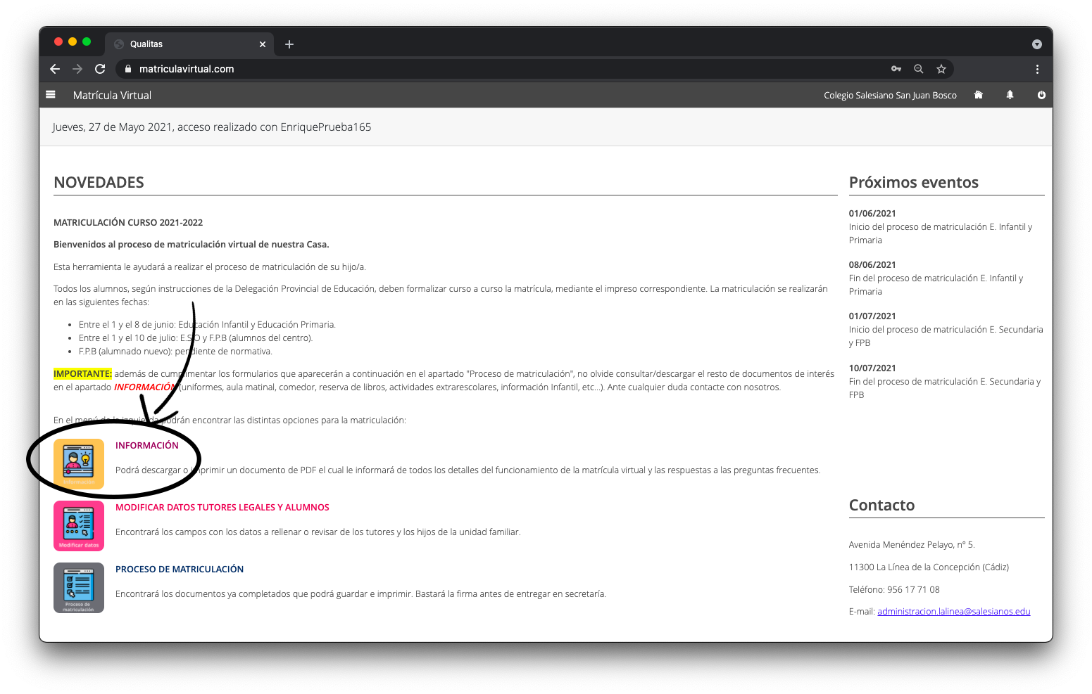Click MATRICULACIÓN CURSO 2021-2022 title
The height and width of the screenshot is (694, 1092).
(128, 222)
